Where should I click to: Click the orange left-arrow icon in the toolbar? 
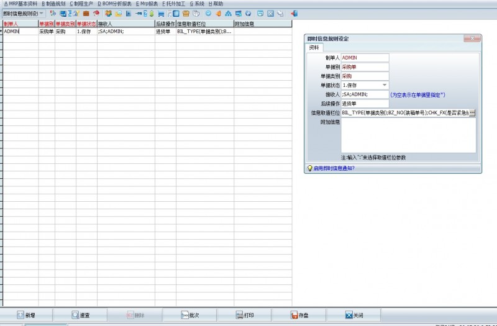point(218,13)
